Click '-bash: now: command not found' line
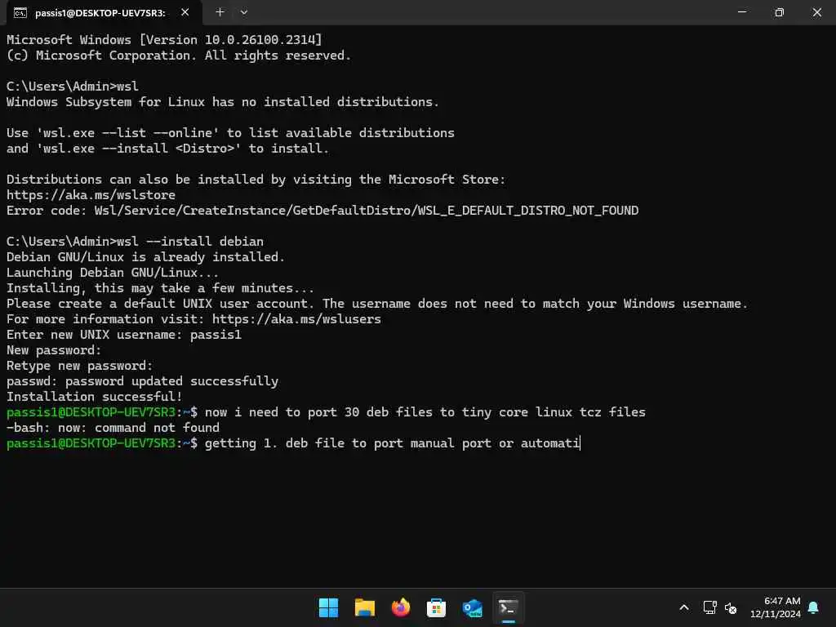The image size is (836, 627). click(113, 428)
